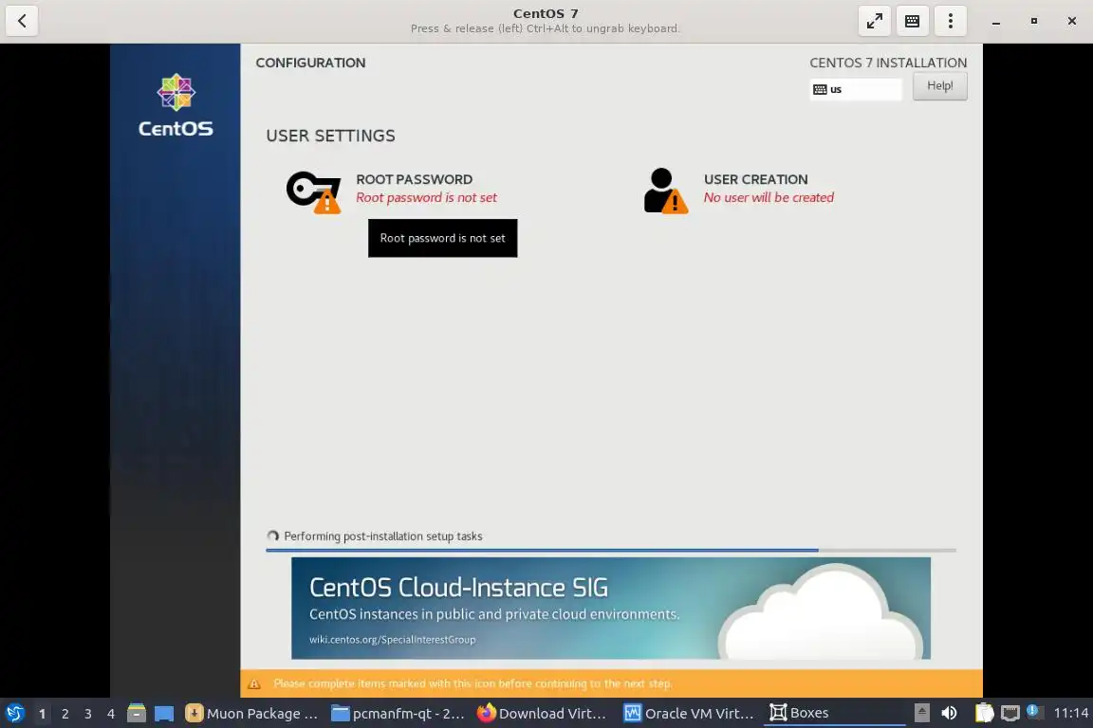The image size is (1093, 728).
Task: Maximize the Boxes window
Action: pyautogui.click(x=1034, y=21)
